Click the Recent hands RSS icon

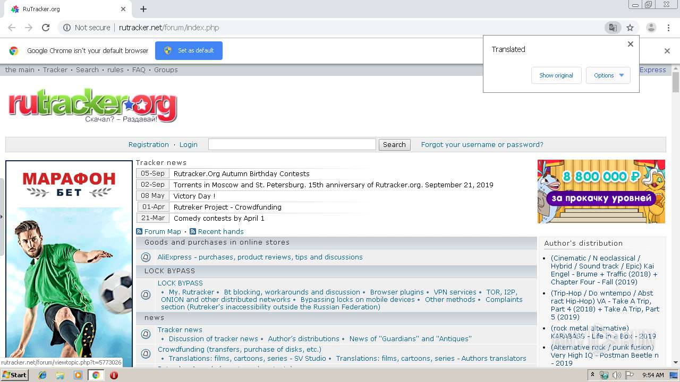(x=193, y=231)
